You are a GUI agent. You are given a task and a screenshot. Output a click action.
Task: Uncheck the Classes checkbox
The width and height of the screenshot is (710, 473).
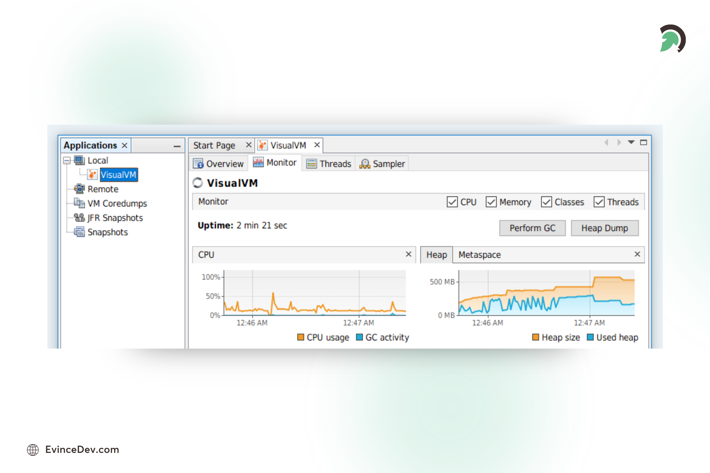tap(546, 202)
